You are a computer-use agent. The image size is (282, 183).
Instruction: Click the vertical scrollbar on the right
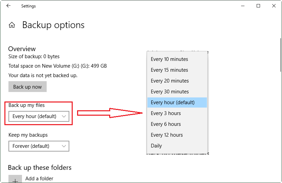[280, 55]
